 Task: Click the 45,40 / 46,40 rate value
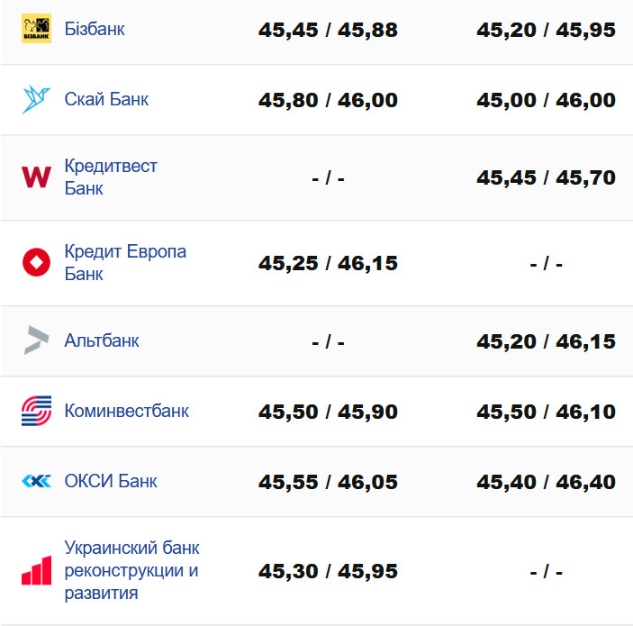click(546, 483)
